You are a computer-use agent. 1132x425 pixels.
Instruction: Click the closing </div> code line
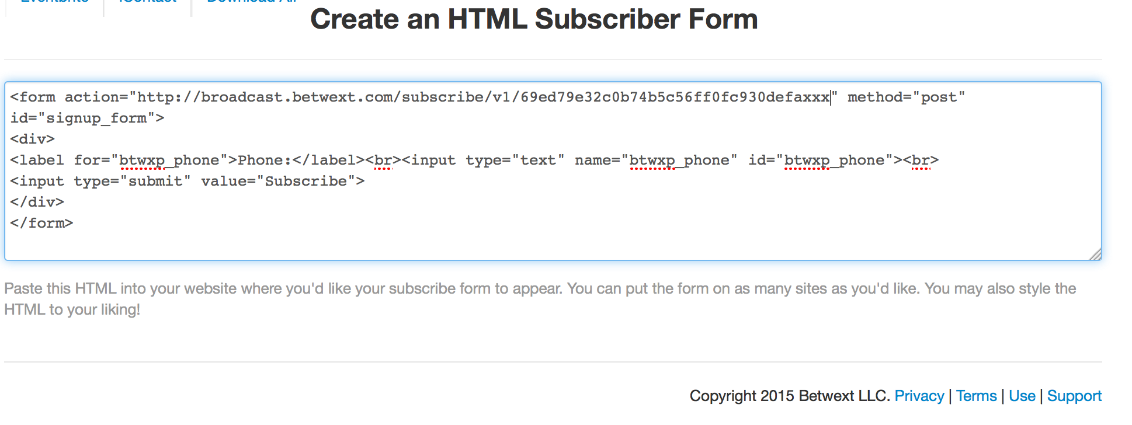[x=37, y=202]
